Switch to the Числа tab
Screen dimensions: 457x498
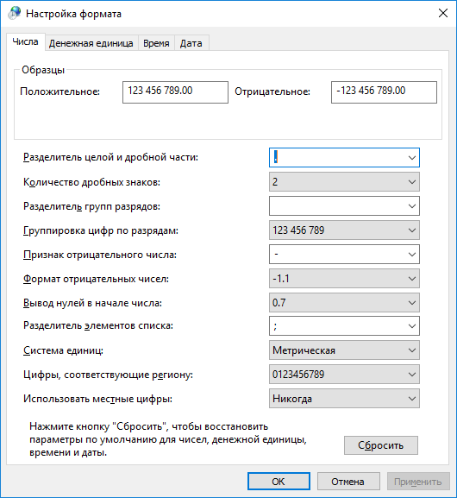(25, 42)
